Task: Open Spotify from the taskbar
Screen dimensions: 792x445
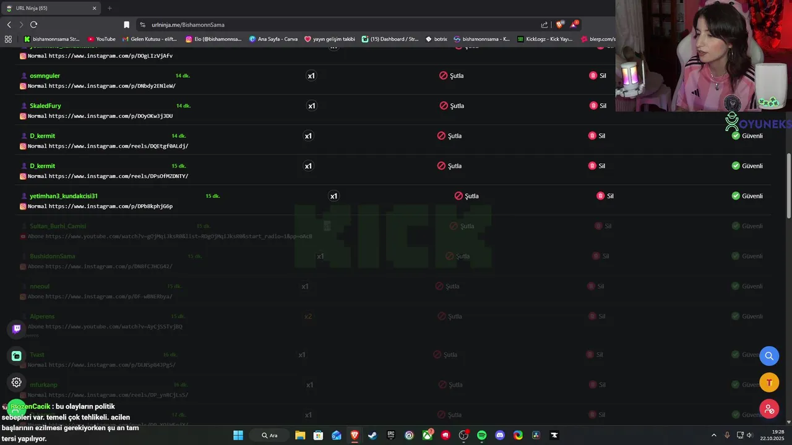Action: (x=482, y=435)
